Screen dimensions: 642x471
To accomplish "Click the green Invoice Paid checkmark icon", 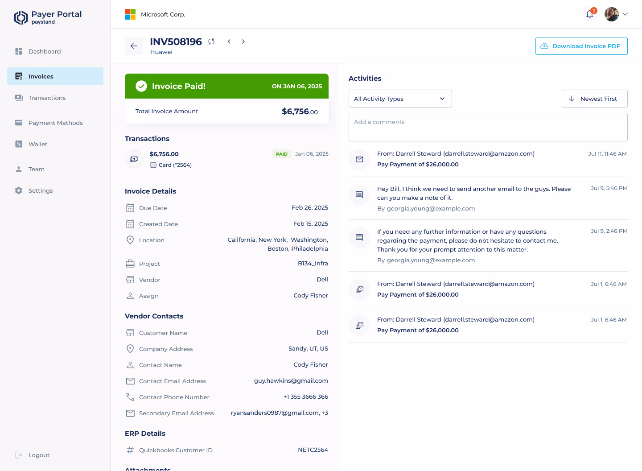I will coord(141,86).
